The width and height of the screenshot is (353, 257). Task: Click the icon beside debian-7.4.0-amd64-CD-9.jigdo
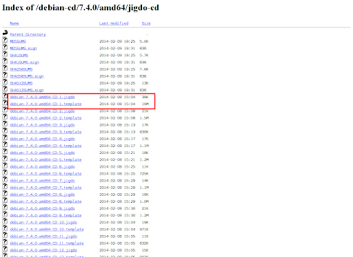coord(5,207)
